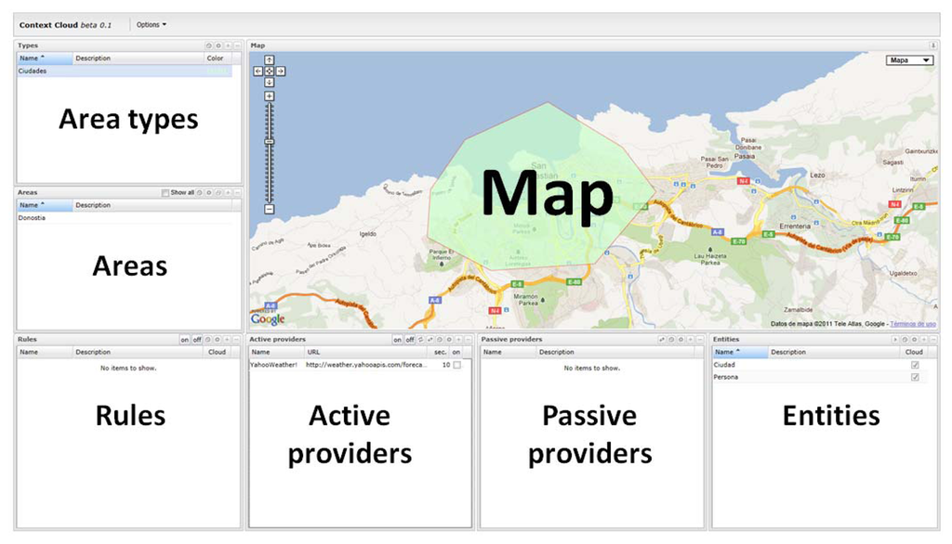This screenshot has height=544, width=952.
Task: Pan the map left with the arrow control
Action: click(x=258, y=71)
